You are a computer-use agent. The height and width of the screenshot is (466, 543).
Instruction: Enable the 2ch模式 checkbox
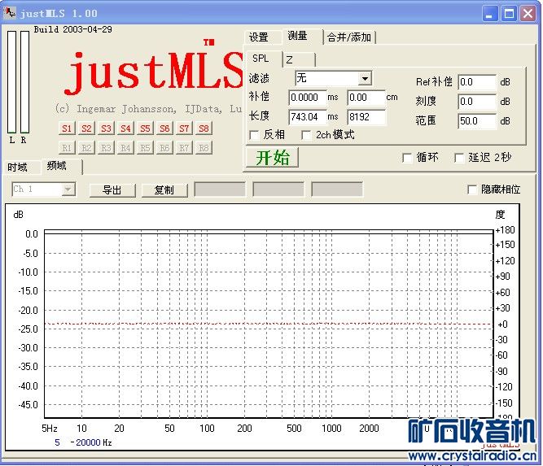coord(306,135)
